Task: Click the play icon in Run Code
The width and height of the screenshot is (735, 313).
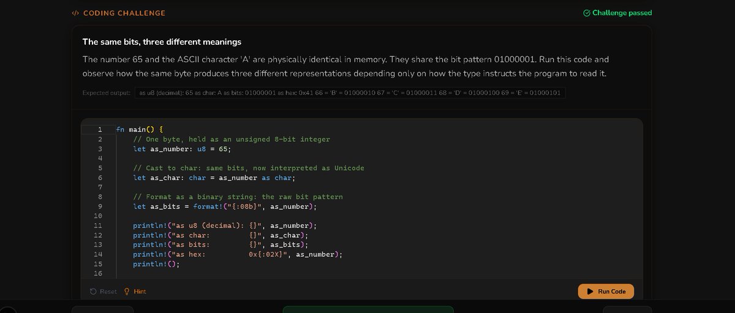Action: pyautogui.click(x=590, y=292)
